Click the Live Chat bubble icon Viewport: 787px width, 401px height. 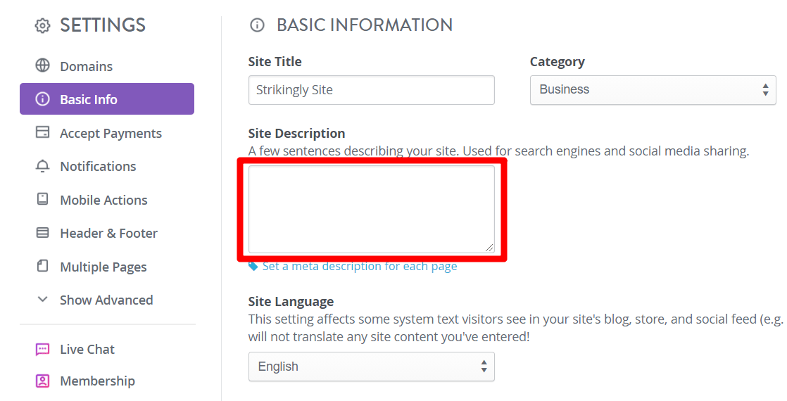click(x=43, y=349)
